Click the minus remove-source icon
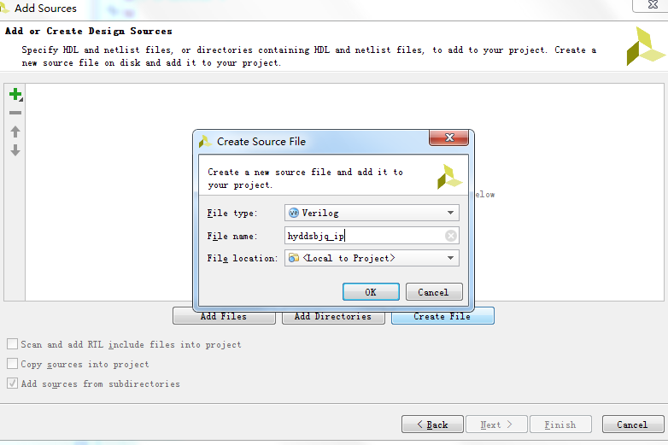This screenshot has height=445, width=668. (15, 113)
